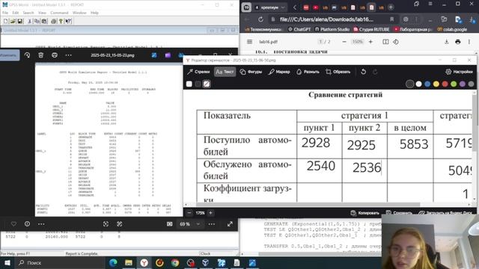
Task: Open Настройки settings in screenshot editor
Action: point(459,72)
